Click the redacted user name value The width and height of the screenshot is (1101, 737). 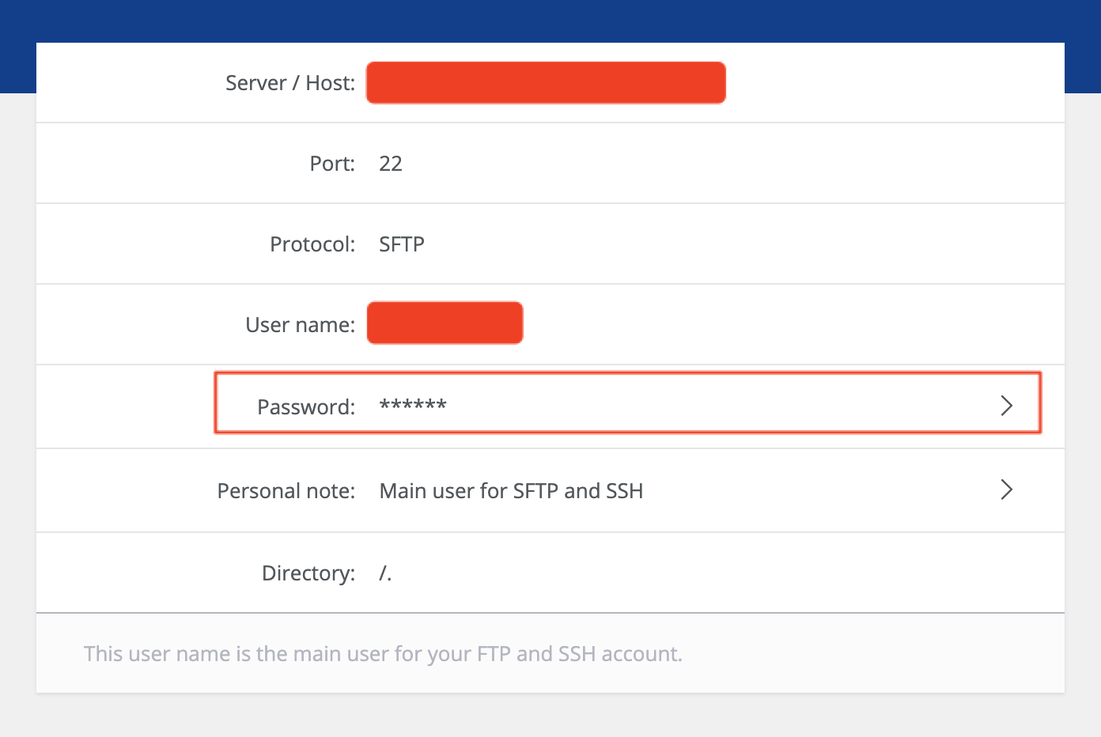pyautogui.click(x=445, y=323)
